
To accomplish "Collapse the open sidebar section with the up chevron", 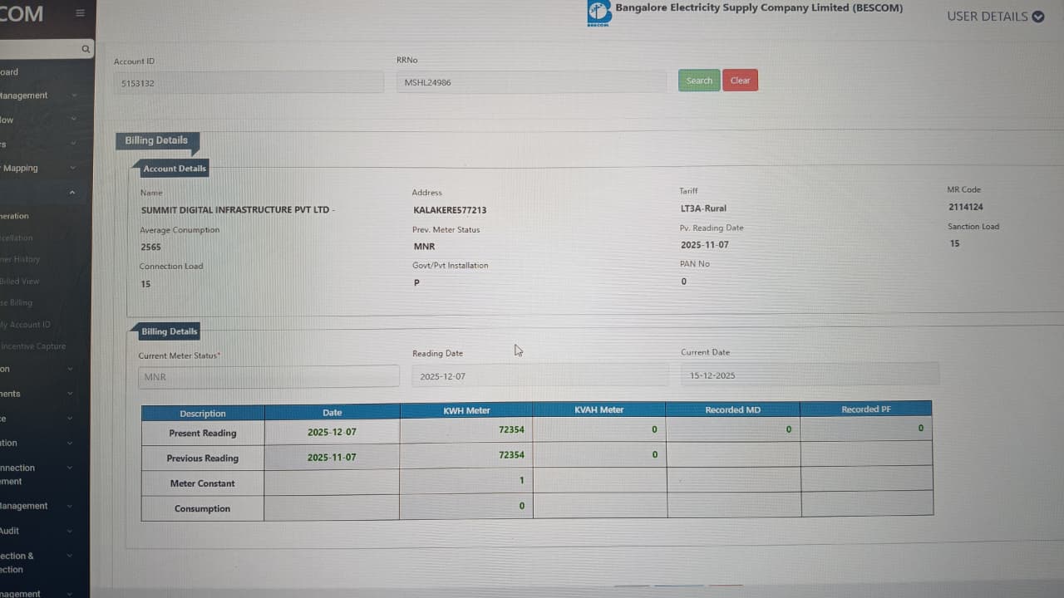I will click(x=72, y=192).
